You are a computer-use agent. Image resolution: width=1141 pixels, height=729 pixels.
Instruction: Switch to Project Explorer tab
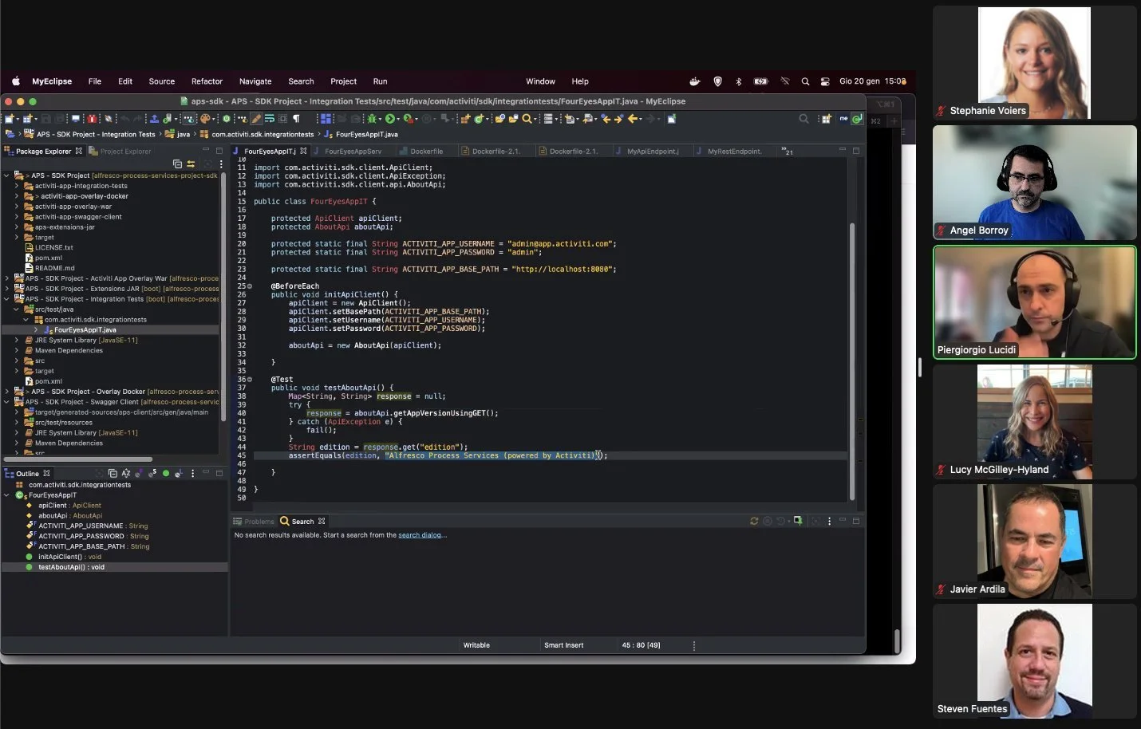click(x=120, y=151)
